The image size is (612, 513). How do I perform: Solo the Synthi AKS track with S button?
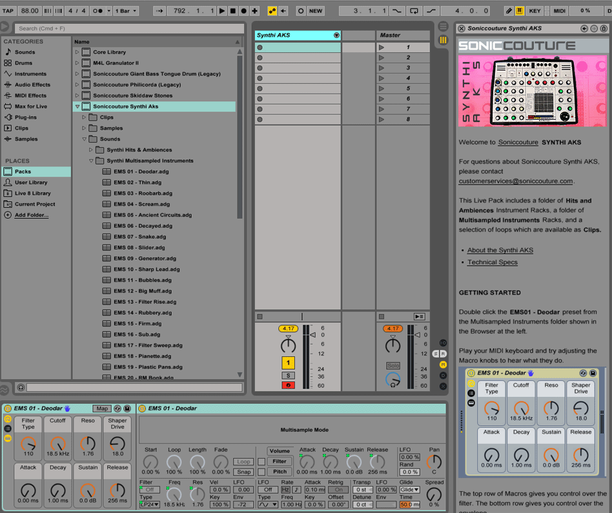288,376
